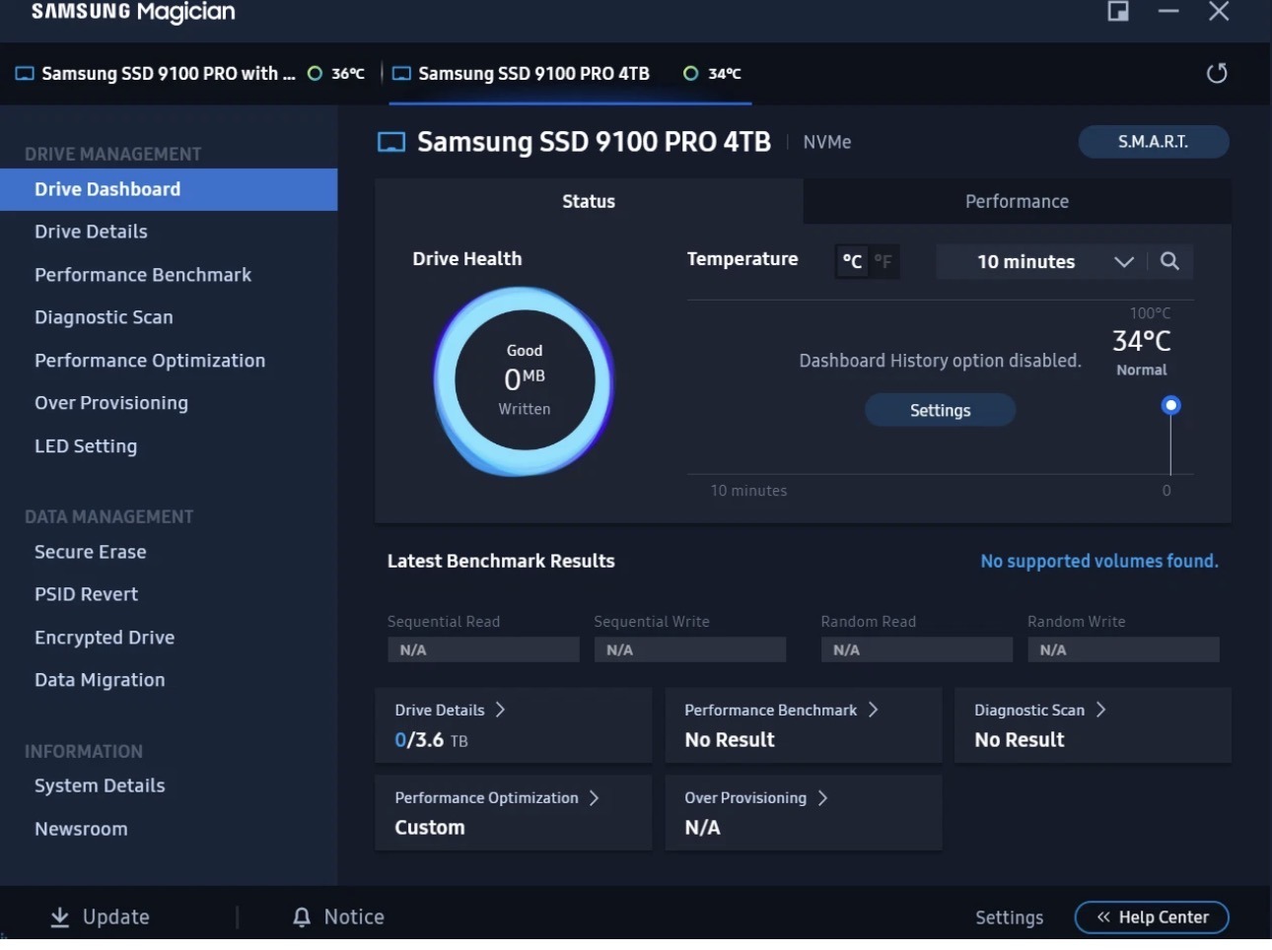Viewport: 1272px width, 950px height.
Task: Expand the Over Provisioning card chevron
Action: [x=822, y=798]
